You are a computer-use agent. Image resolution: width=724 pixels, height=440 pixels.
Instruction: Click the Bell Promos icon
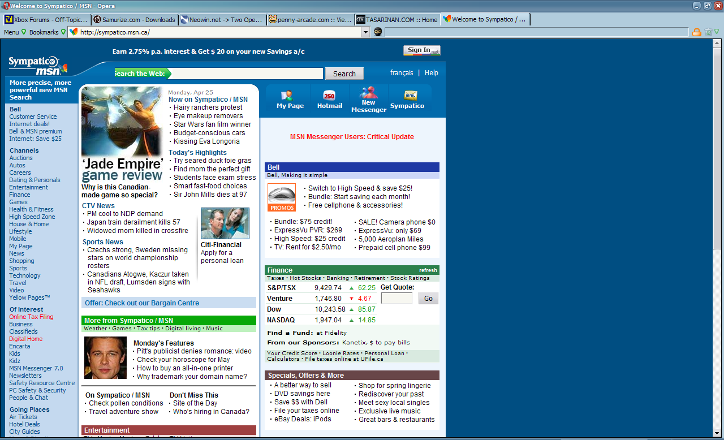coord(282,197)
